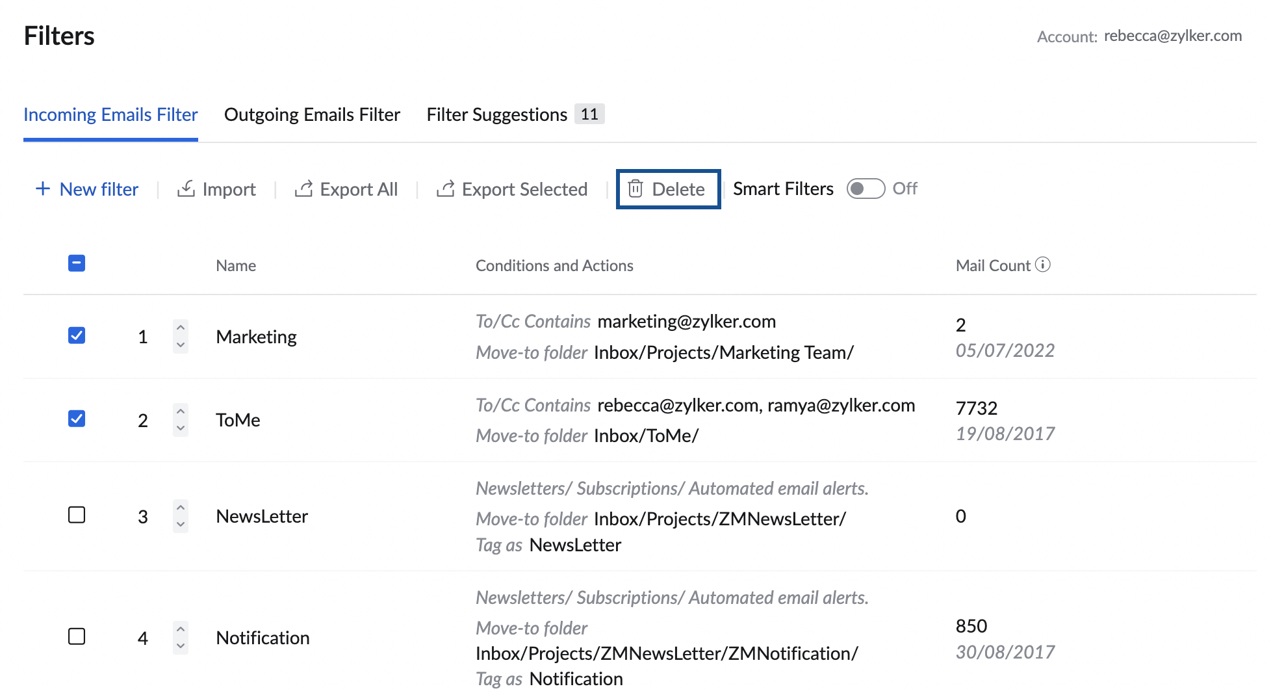The image size is (1271, 693).
Task: Move the Notification filter down using arrow
Action: point(180,646)
